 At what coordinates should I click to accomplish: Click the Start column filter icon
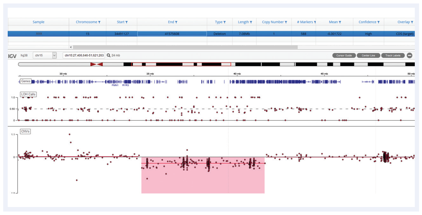[127, 22]
